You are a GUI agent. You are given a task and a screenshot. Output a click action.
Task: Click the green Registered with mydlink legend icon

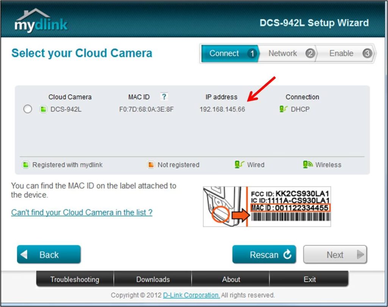(25, 165)
